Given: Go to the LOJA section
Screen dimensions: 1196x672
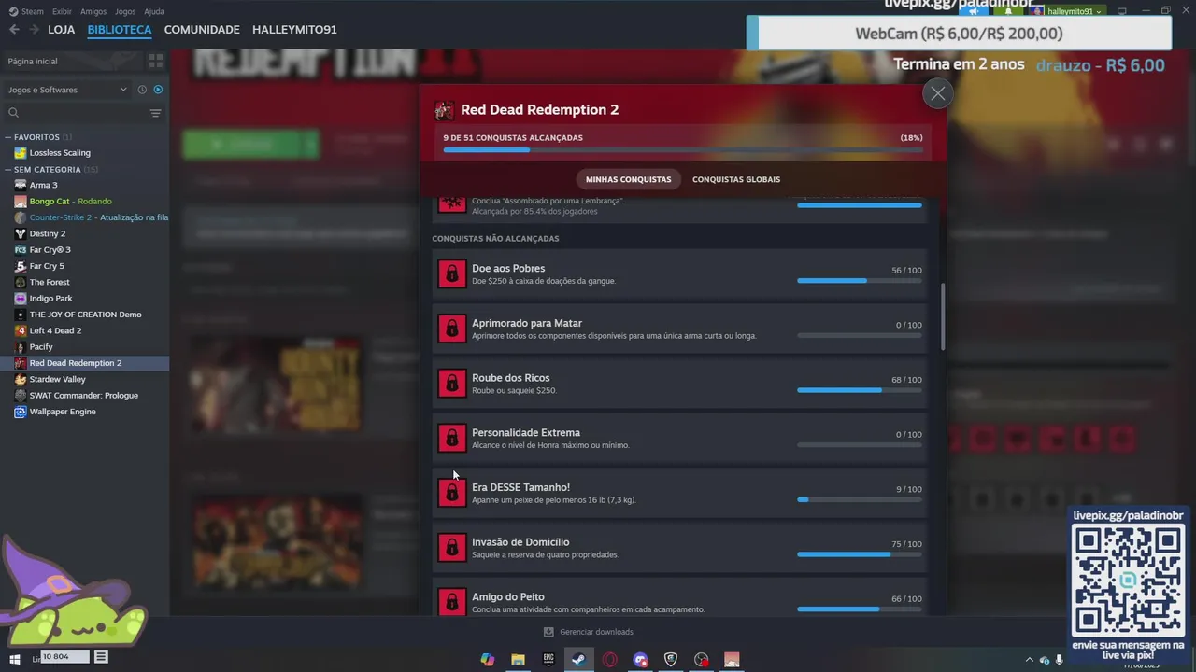Looking at the screenshot, I should coord(62,30).
